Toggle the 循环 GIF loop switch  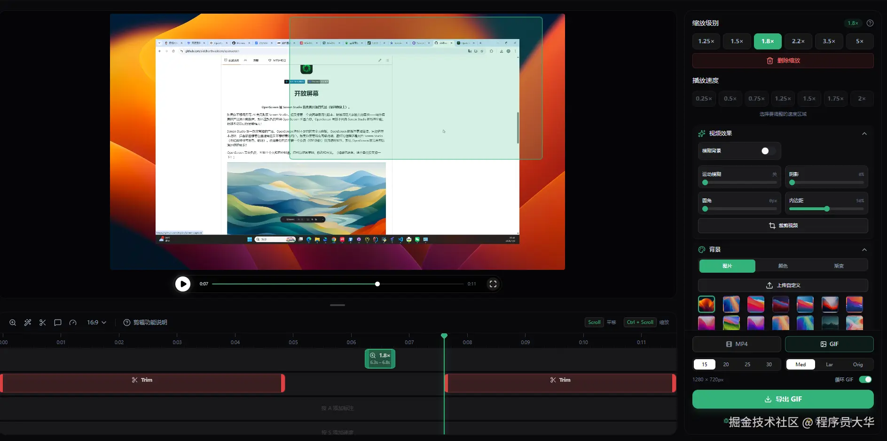click(x=865, y=379)
